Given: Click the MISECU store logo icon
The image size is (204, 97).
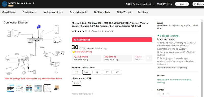Looking at the screenshot, I should pos(5,4).
